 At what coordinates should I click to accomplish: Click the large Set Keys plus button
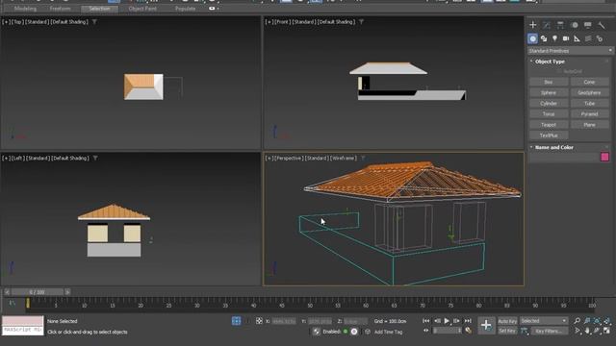point(486,325)
